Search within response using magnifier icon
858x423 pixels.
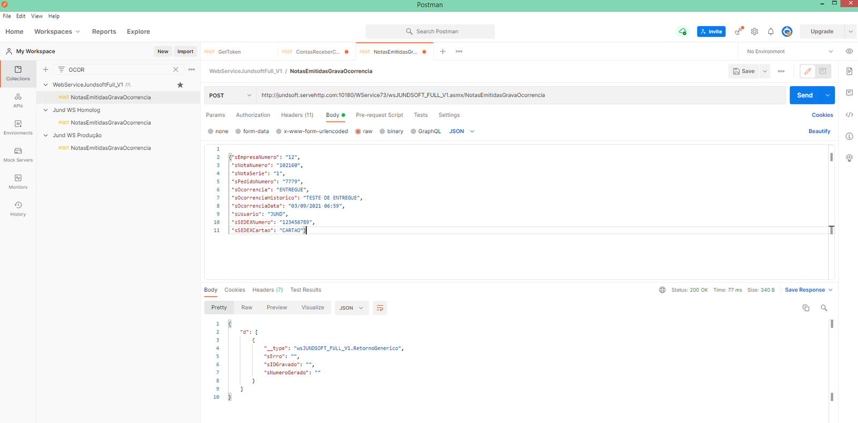coord(824,308)
